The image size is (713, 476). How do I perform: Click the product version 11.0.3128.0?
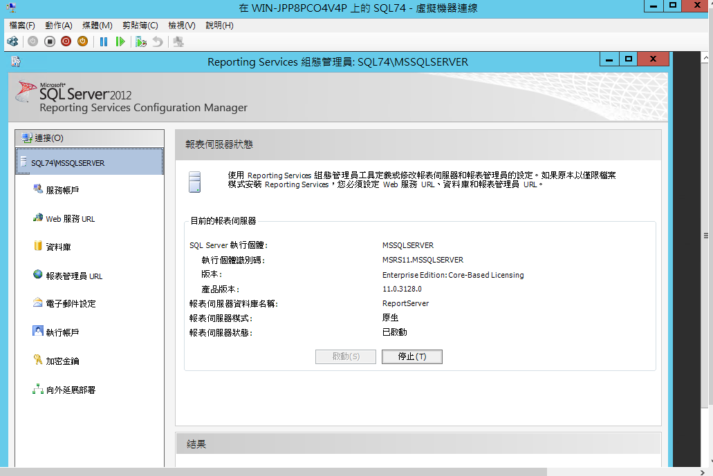click(x=402, y=289)
